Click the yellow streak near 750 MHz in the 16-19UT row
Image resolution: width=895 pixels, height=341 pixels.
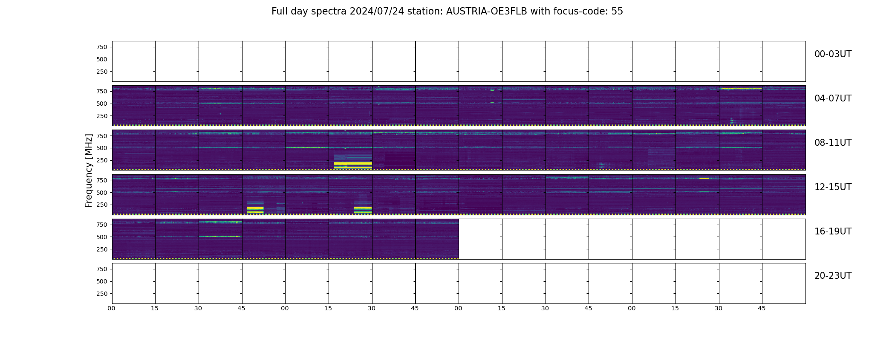click(220, 222)
